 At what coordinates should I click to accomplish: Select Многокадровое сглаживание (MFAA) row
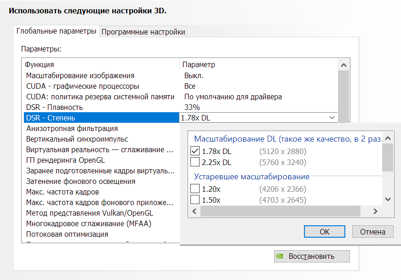point(102,223)
